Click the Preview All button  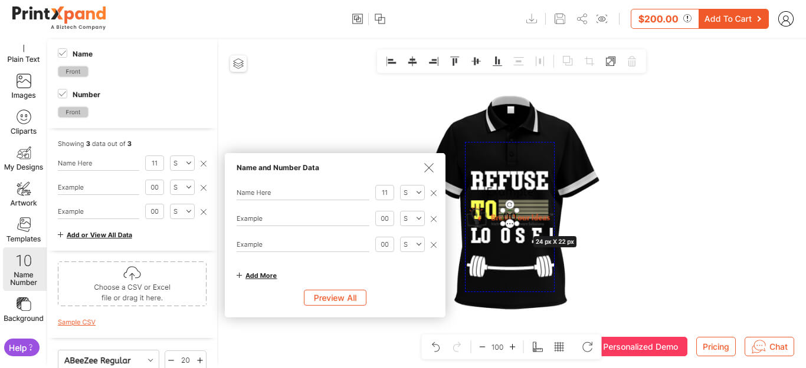point(335,298)
